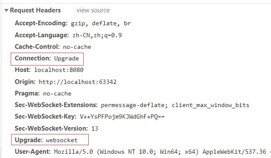Collapse the Request Headers section triangle

click(6, 11)
